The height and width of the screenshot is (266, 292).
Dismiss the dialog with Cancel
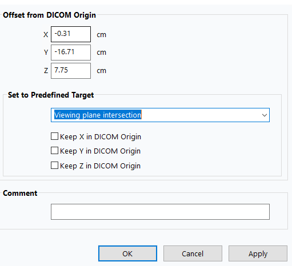click(x=193, y=253)
